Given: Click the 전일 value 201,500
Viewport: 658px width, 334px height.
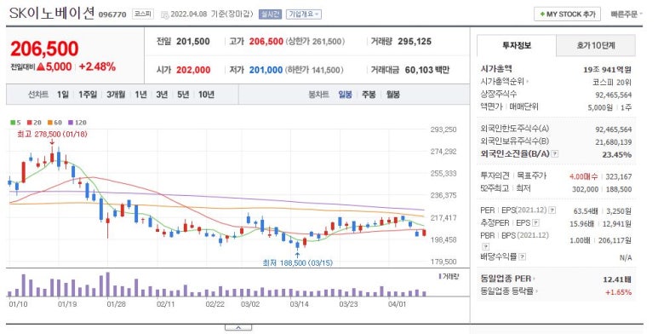Looking at the screenshot, I should pos(193,41).
